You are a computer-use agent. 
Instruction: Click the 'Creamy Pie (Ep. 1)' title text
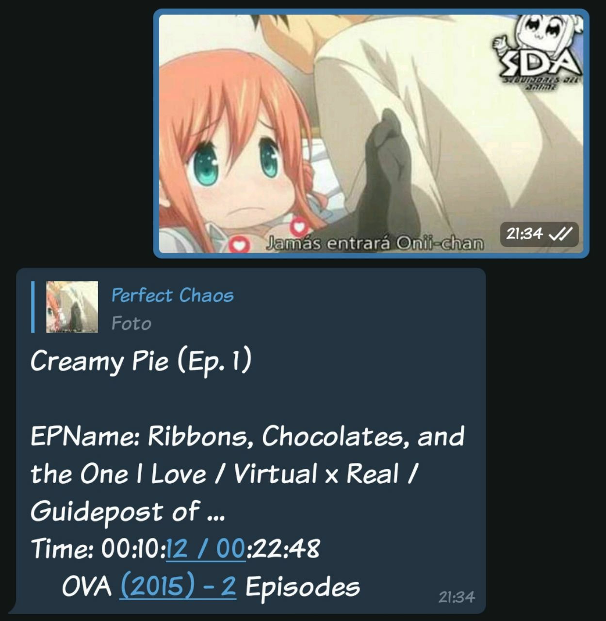(x=141, y=361)
